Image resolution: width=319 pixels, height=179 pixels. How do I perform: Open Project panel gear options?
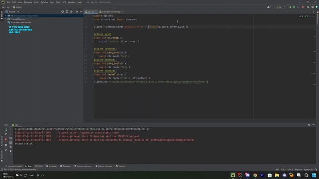(77, 12)
